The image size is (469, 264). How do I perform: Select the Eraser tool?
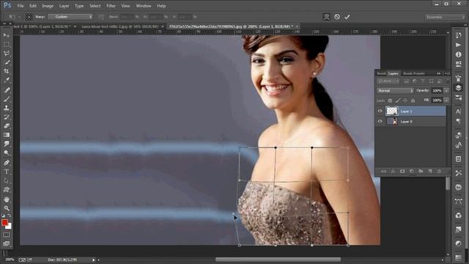coord(7,125)
